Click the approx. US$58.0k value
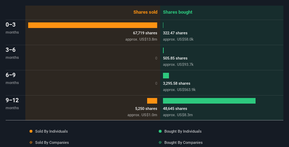The image size is (289, 147). (178, 39)
